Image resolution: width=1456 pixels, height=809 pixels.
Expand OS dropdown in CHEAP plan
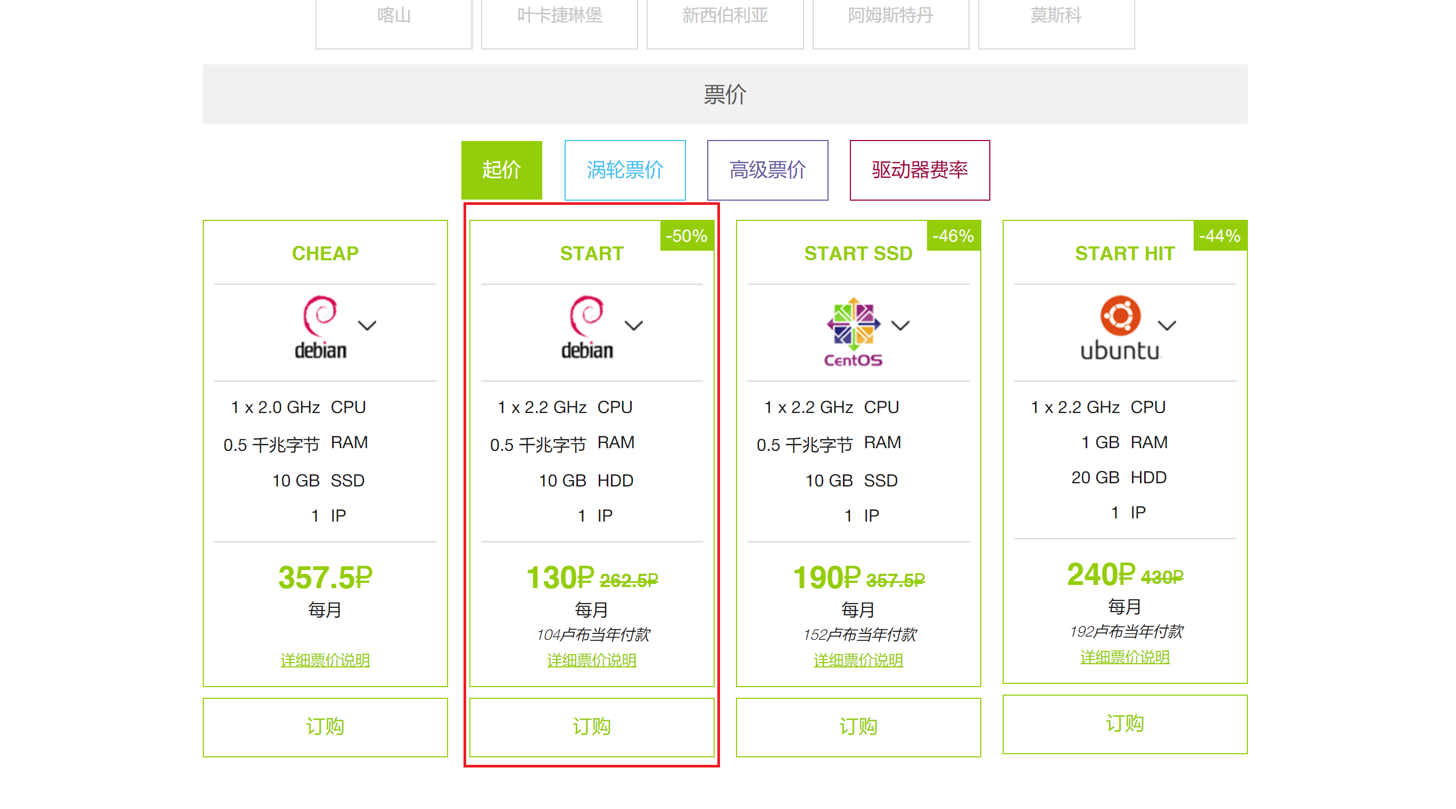pyautogui.click(x=367, y=326)
